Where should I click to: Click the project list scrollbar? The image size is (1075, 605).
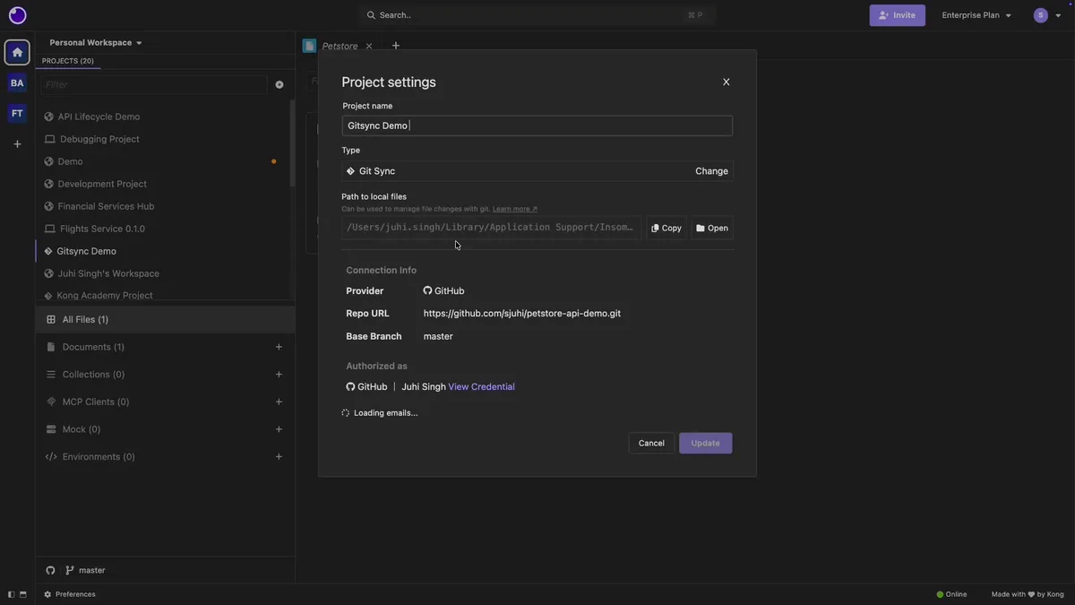tap(292, 143)
